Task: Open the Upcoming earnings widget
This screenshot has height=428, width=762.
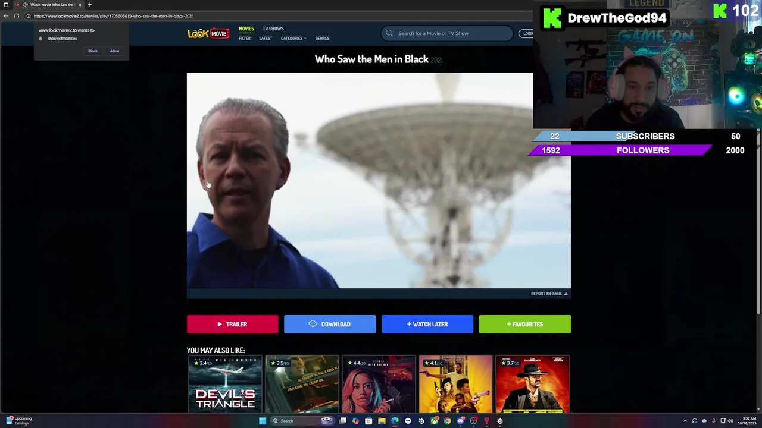Action: pyautogui.click(x=19, y=420)
